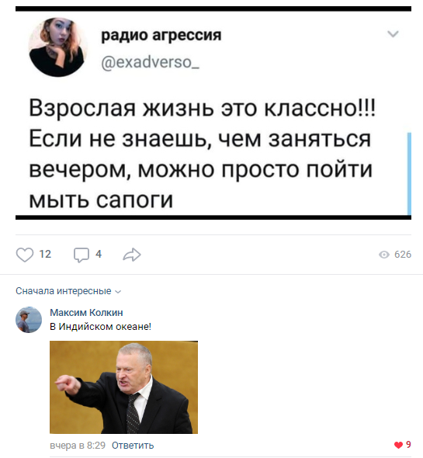This screenshot has height=458, width=423.
Task: Click the views eye icon
Action: [x=384, y=255]
